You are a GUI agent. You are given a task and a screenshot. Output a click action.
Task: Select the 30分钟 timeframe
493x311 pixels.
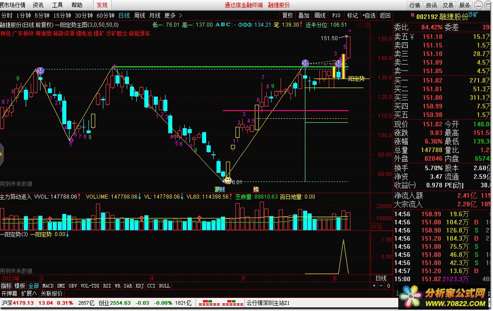click(83, 15)
